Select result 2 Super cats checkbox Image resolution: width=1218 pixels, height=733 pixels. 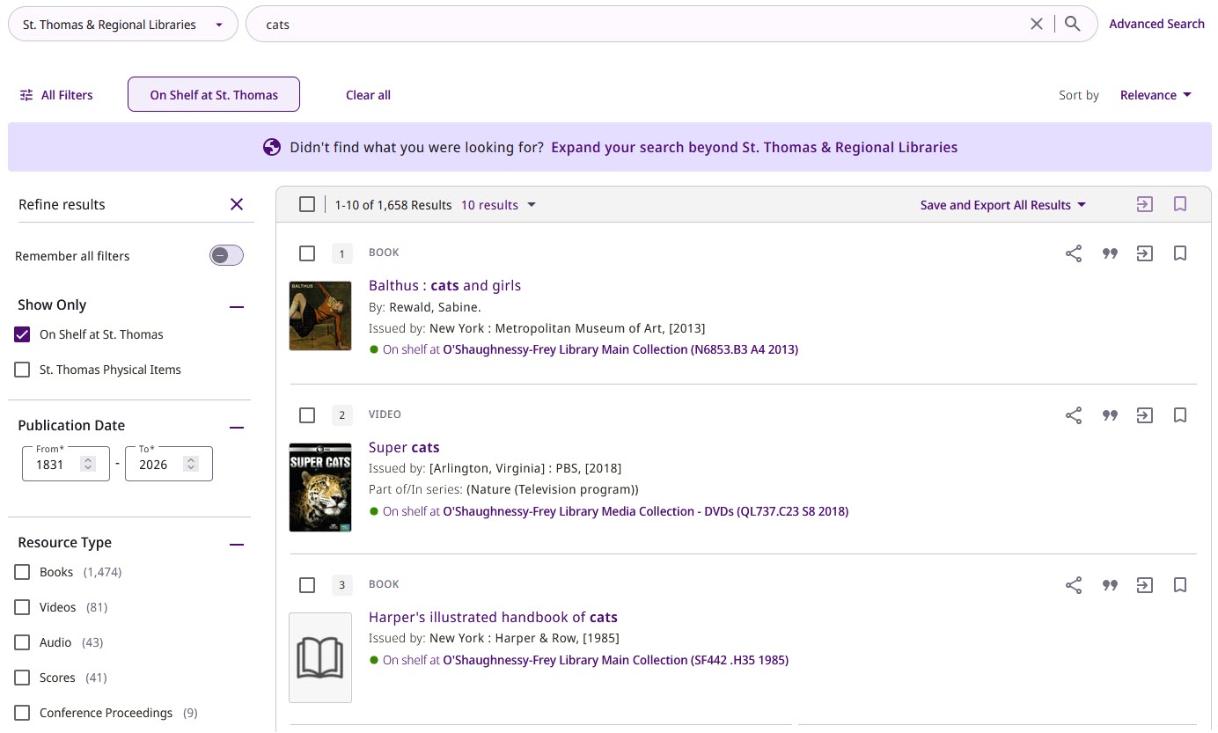(x=306, y=415)
